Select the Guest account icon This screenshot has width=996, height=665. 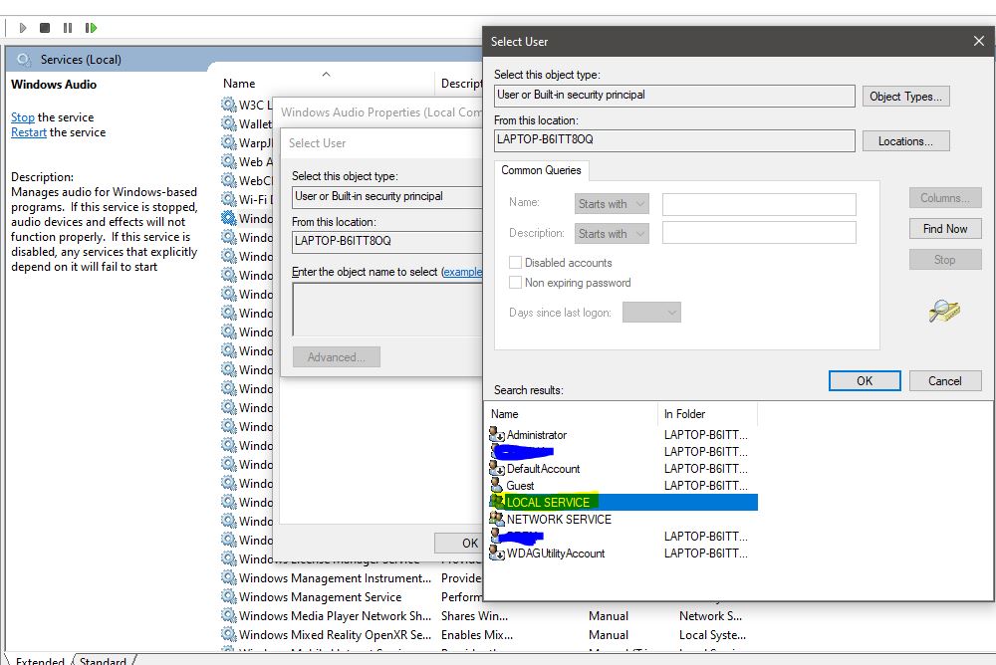(495, 485)
